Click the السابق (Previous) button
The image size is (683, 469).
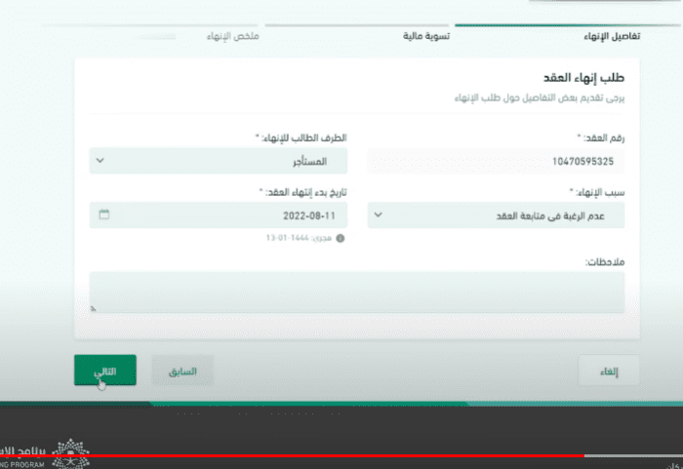(x=182, y=371)
